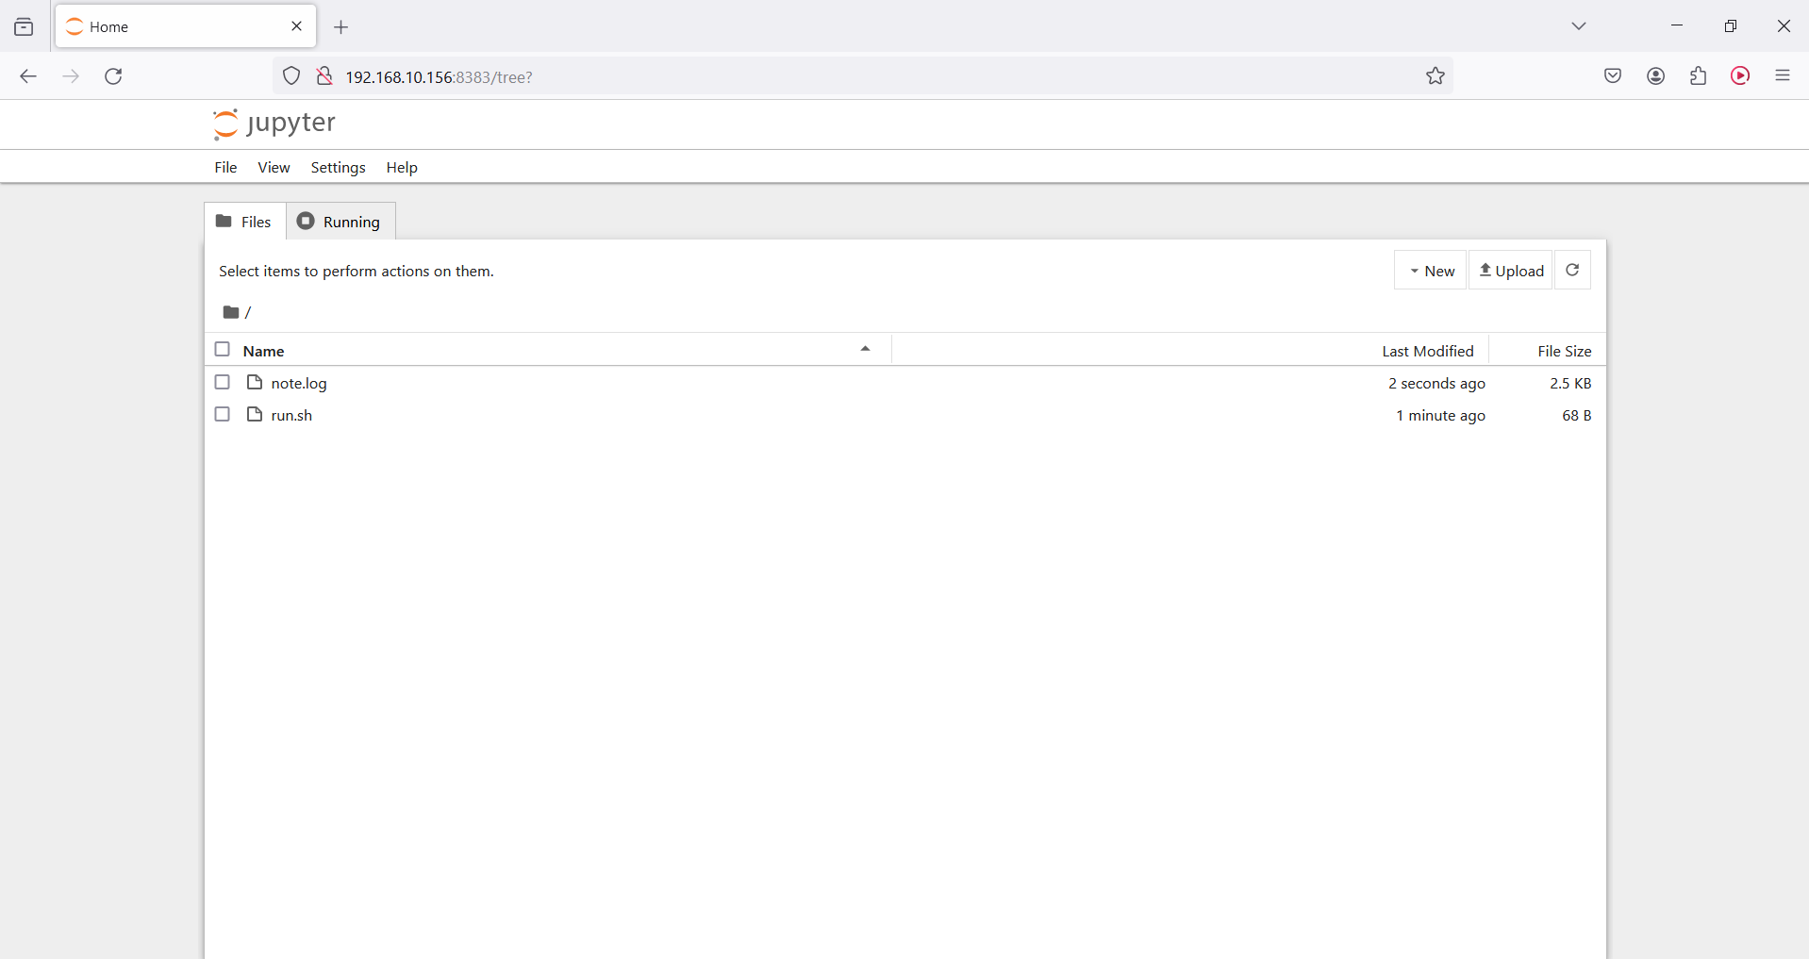Refresh the file browser listing
This screenshot has width=1809, height=959.
click(1572, 270)
